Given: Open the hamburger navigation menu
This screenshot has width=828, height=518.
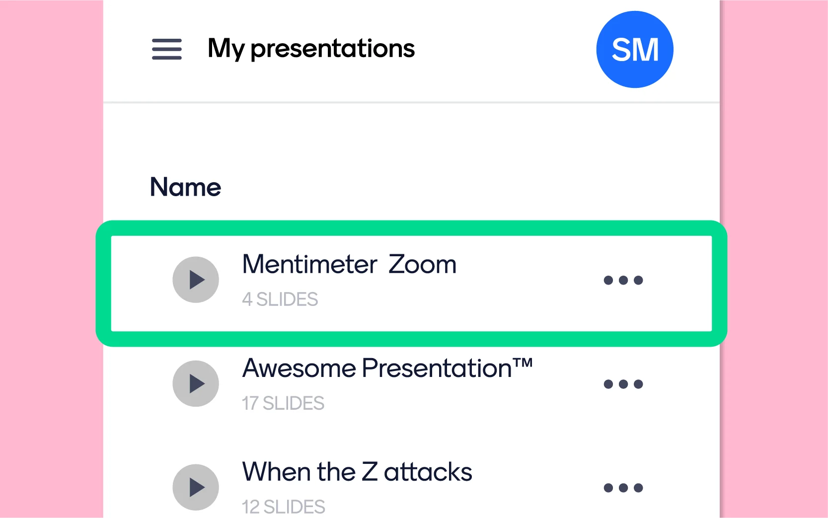Looking at the screenshot, I should coord(166,50).
